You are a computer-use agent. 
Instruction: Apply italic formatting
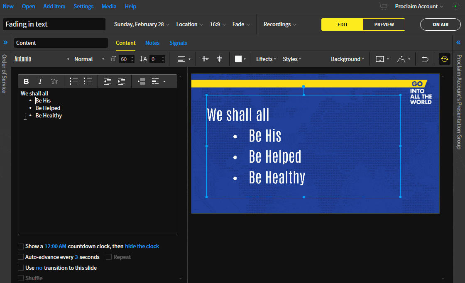point(40,81)
